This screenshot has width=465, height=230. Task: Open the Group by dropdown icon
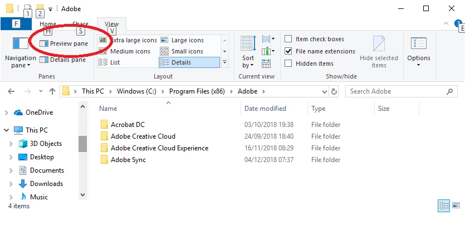268,39
